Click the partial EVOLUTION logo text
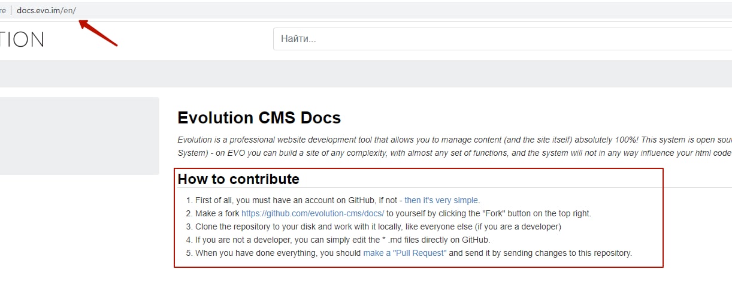The height and width of the screenshot is (290, 732). pos(22,40)
